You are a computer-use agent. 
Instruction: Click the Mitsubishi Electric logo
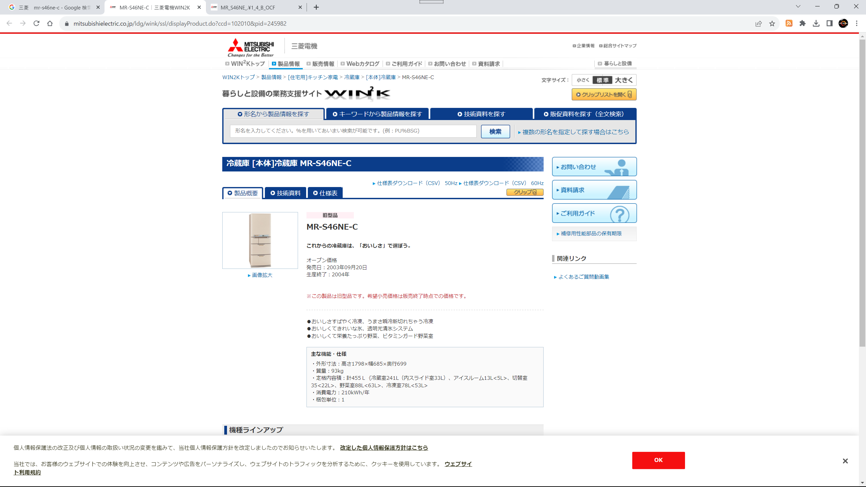(251, 47)
